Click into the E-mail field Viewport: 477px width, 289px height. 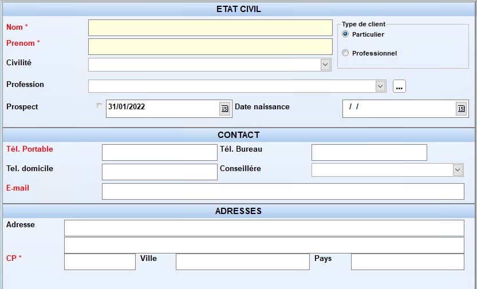pyautogui.click(x=283, y=192)
